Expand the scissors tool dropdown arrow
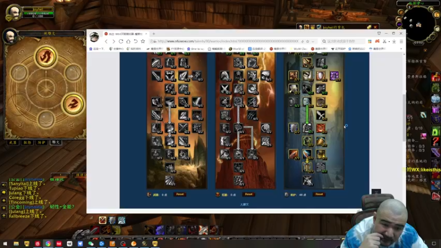 pyautogui.click(x=389, y=42)
